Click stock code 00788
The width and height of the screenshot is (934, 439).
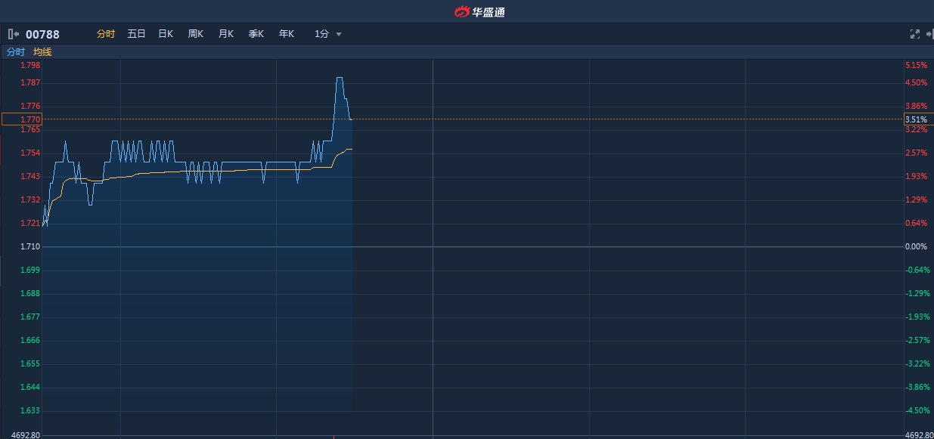[x=42, y=34]
